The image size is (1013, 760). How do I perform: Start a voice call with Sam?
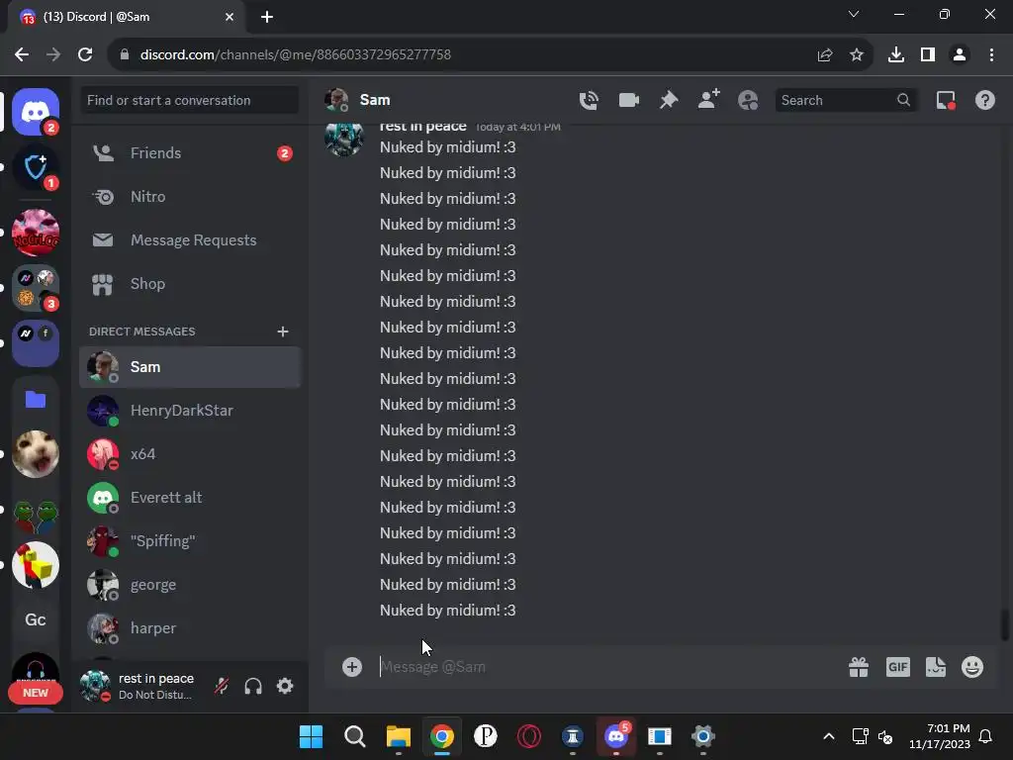(589, 100)
